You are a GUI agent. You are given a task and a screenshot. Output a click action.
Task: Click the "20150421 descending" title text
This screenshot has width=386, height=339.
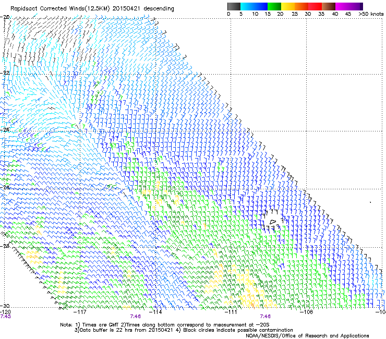[143, 9]
